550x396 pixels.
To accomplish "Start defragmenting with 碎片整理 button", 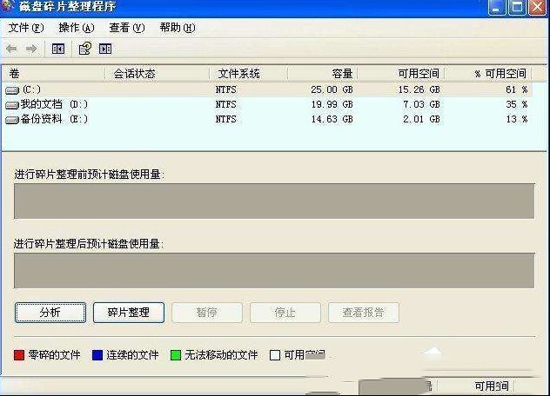I will click(129, 313).
